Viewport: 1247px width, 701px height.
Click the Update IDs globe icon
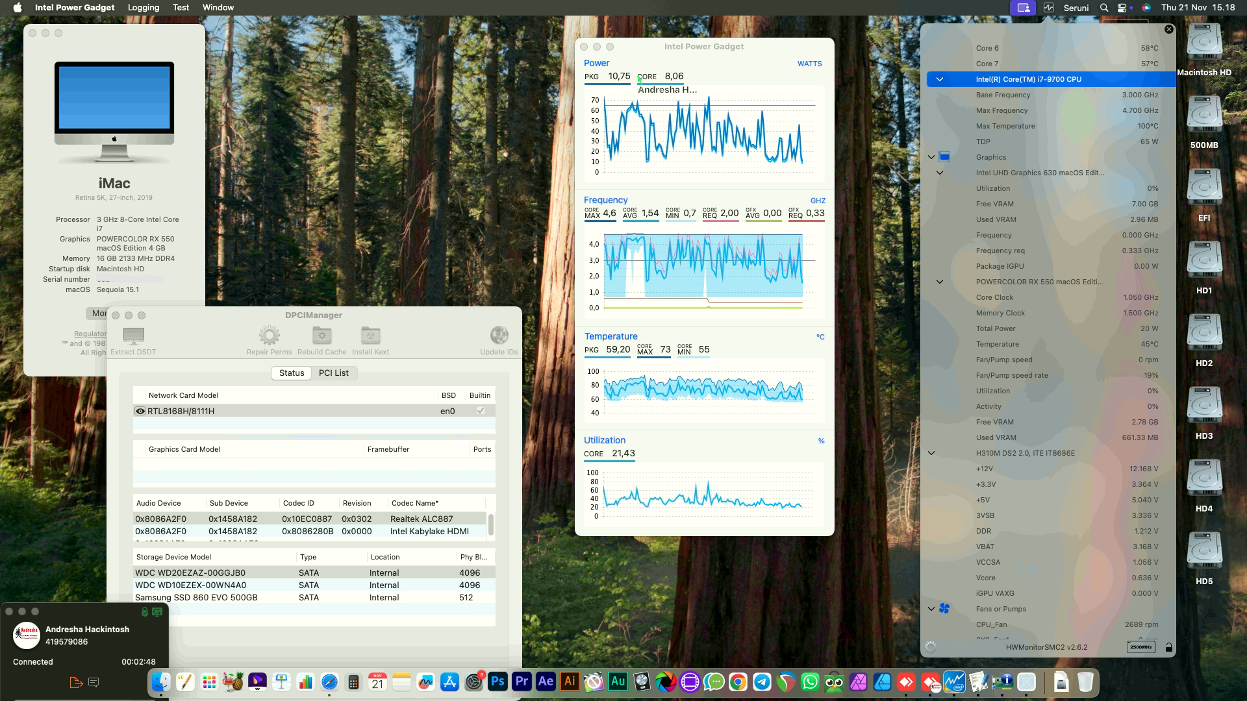[499, 336]
